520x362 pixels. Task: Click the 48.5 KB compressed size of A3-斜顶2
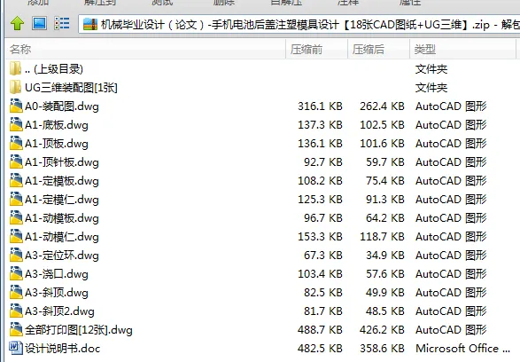pos(385,311)
